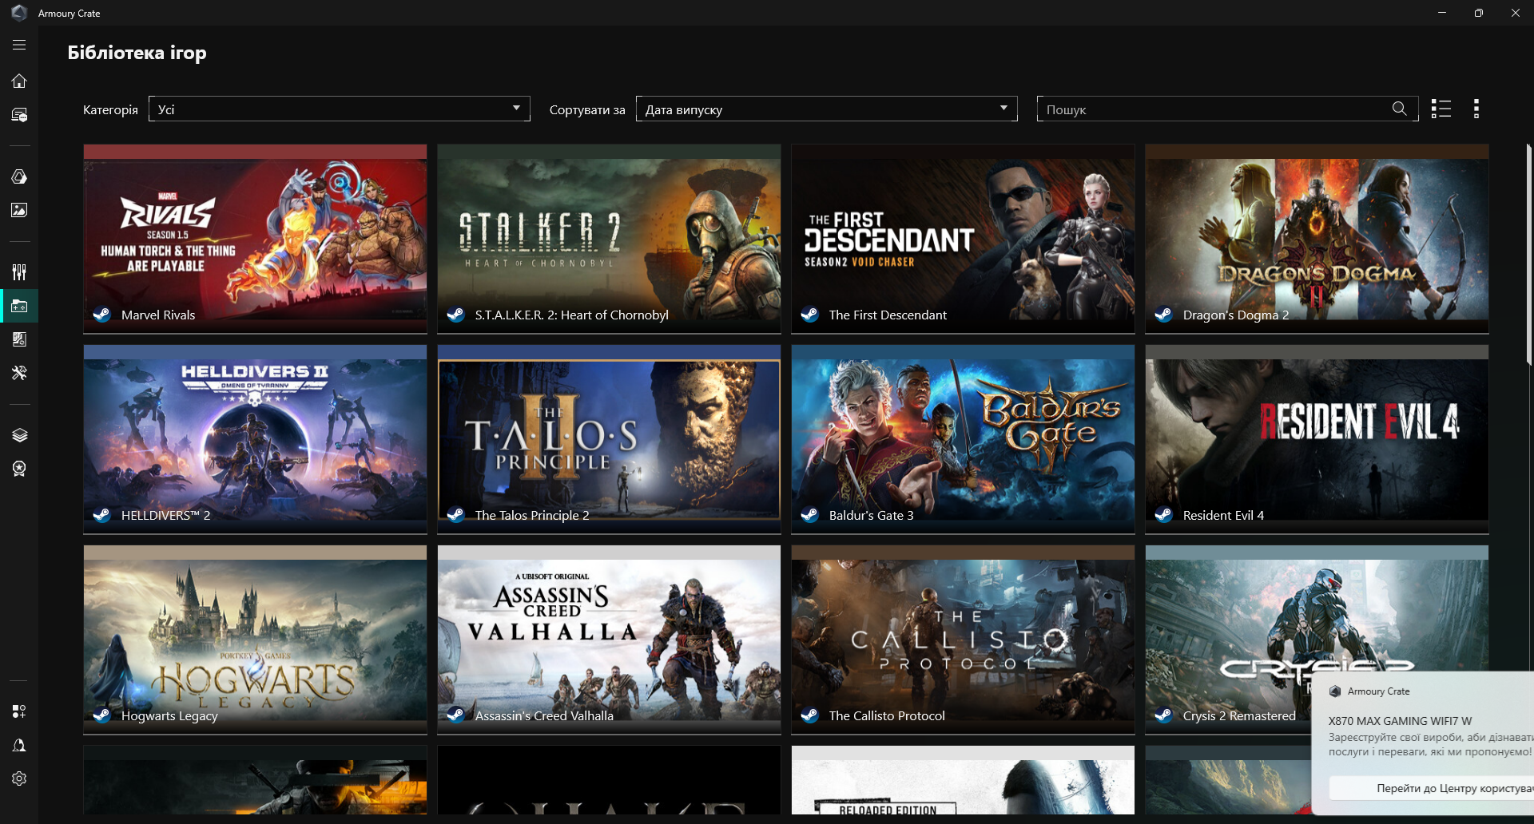1534x824 pixels.
Task: Open the Категорія dropdown showing Усі
Action: (340, 109)
